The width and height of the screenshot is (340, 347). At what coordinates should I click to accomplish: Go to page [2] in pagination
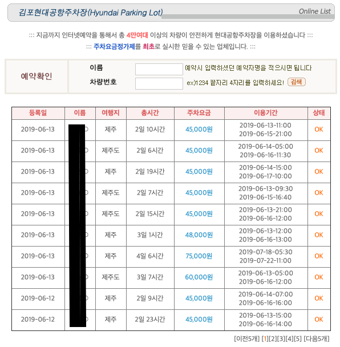pos(273,338)
